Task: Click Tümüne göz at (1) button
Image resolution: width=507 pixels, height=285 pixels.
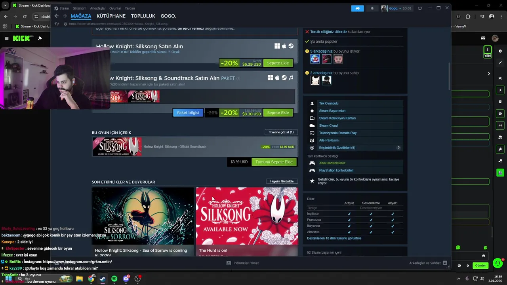Action: pos(281,132)
